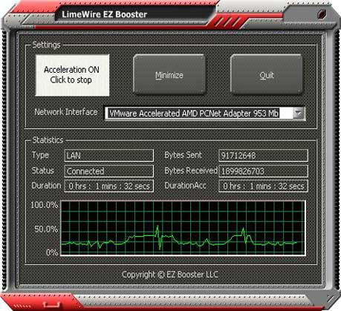Click the Bytes Sent label
The height and width of the screenshot is (311, 341).
coord(183,155)
